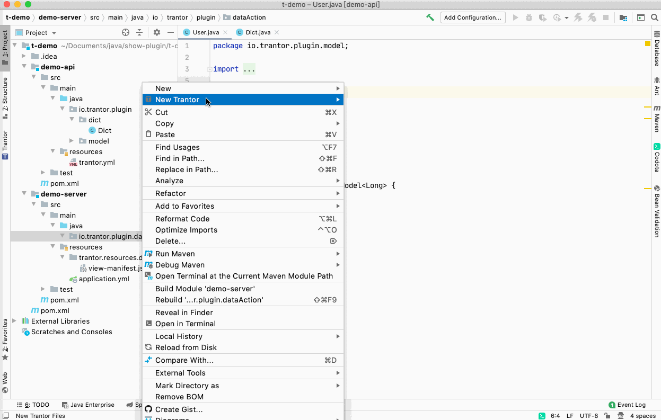The width and height of the screenshot is (661, 420).
Task: Click the Codota status bar icon
Action: [x=542, y=416]
